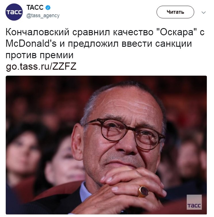The image size is (214, 217).
Task: Click the word "Оскара" in the tweet
Action: (x=176, y=32)
